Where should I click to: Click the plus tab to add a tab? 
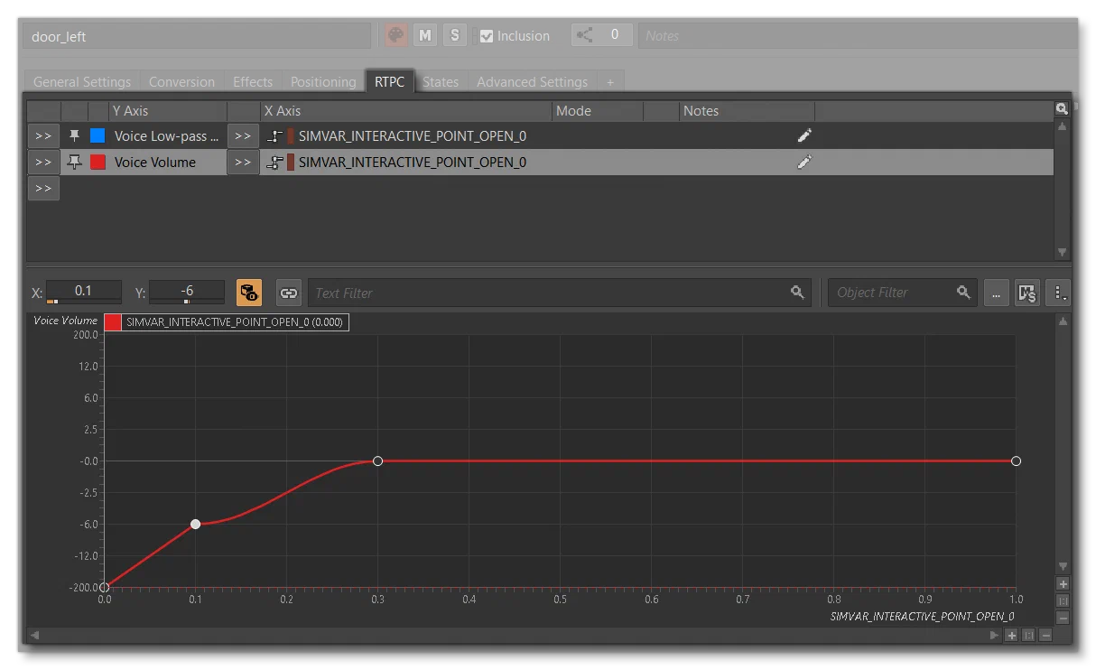pos(610,81)
